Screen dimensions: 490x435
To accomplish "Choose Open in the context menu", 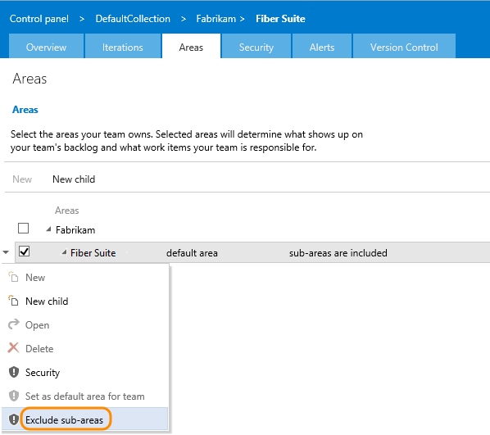I will pyautogui.click(x=85, y=325).
